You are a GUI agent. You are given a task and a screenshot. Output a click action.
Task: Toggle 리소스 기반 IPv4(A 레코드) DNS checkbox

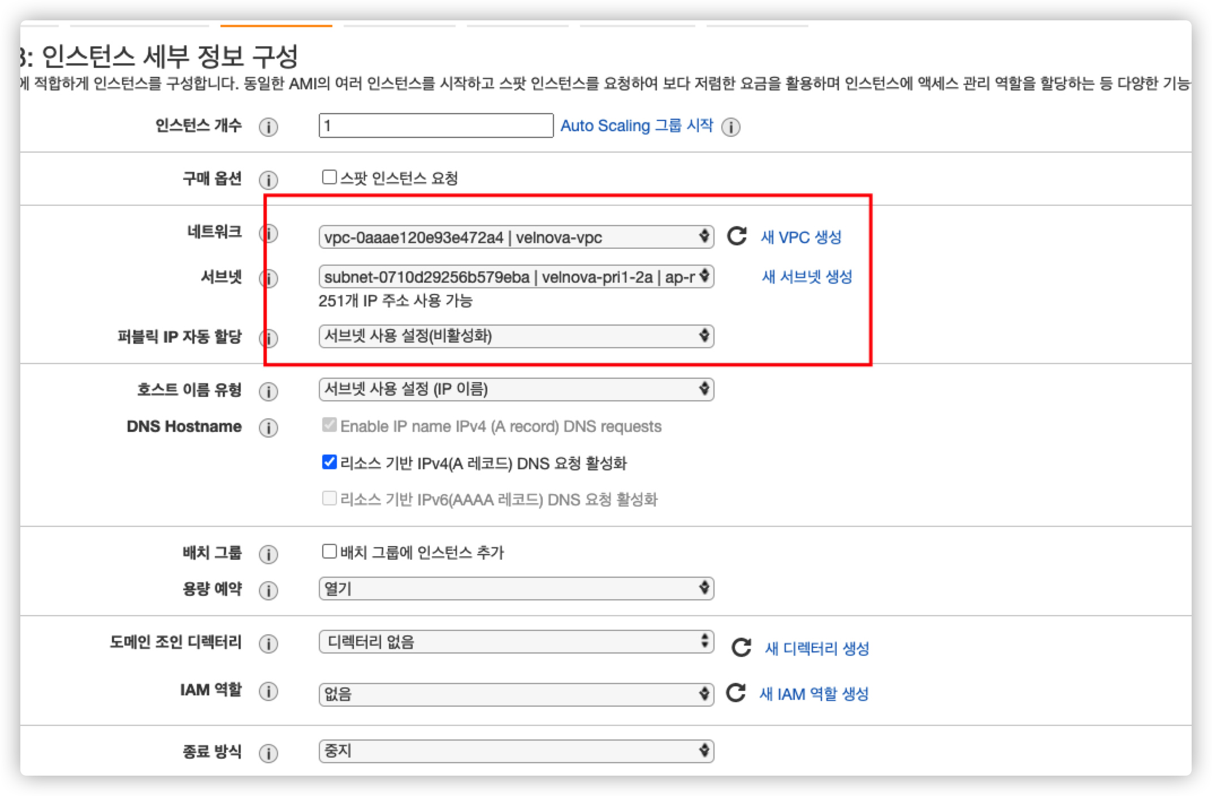(329, 462)
